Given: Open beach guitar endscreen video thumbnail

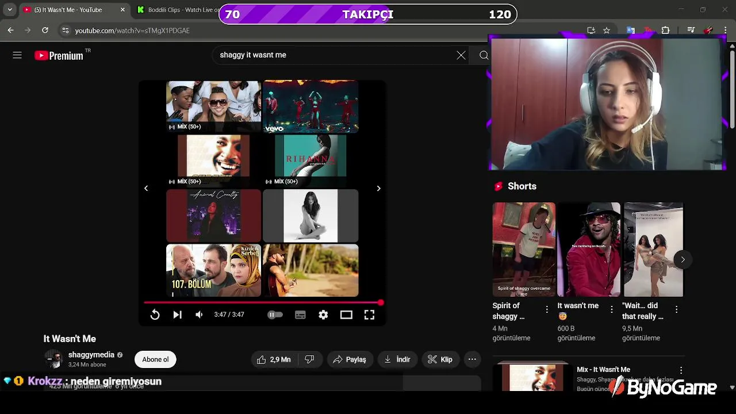Looking at the screenshot, I should (310, 270).
